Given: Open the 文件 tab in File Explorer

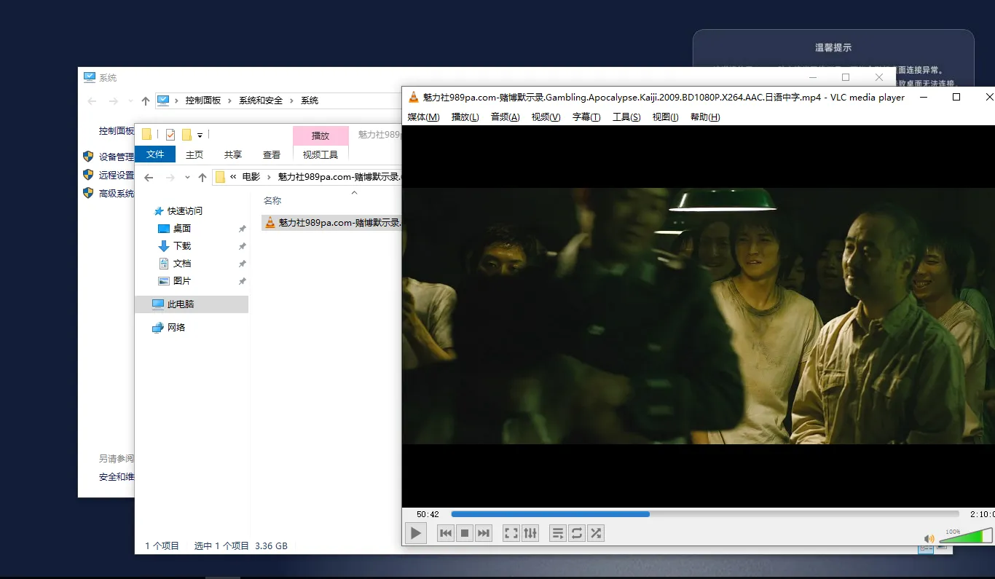Looking at the screenshot, I should (x=155, y=154).
